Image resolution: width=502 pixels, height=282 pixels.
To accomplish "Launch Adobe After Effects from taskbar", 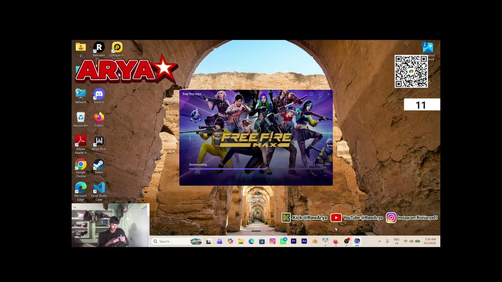I will click(x=304, y=241).
